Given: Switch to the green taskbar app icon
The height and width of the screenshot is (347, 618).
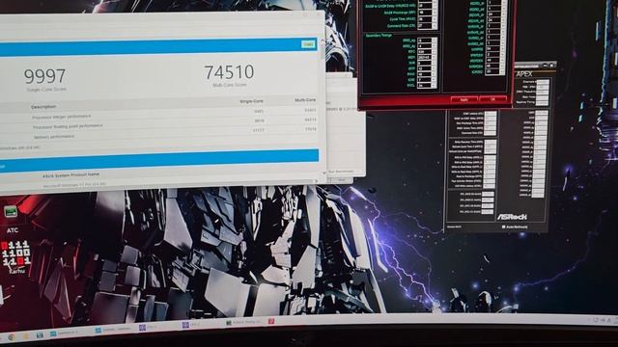Looking at the screenshot, I should pos(229,323).
